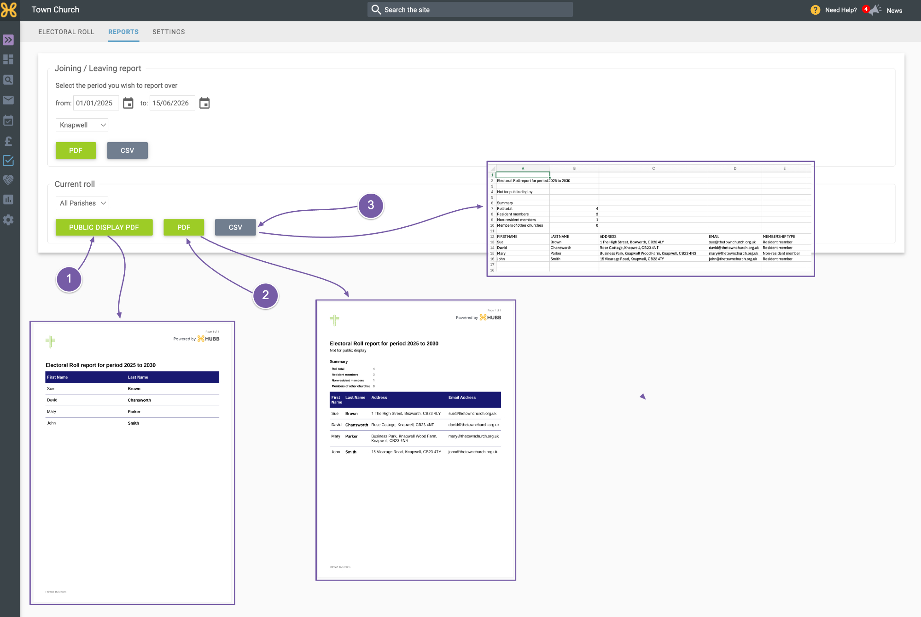Open the handshake icon in sidebar
Viewport: 921px width, 617px height.
[x=8, y=179]
